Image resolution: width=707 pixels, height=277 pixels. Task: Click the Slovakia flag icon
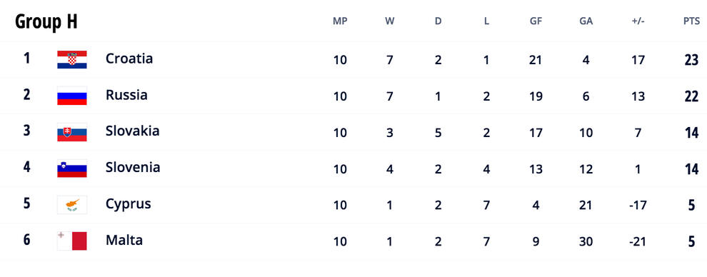[72, 132]
